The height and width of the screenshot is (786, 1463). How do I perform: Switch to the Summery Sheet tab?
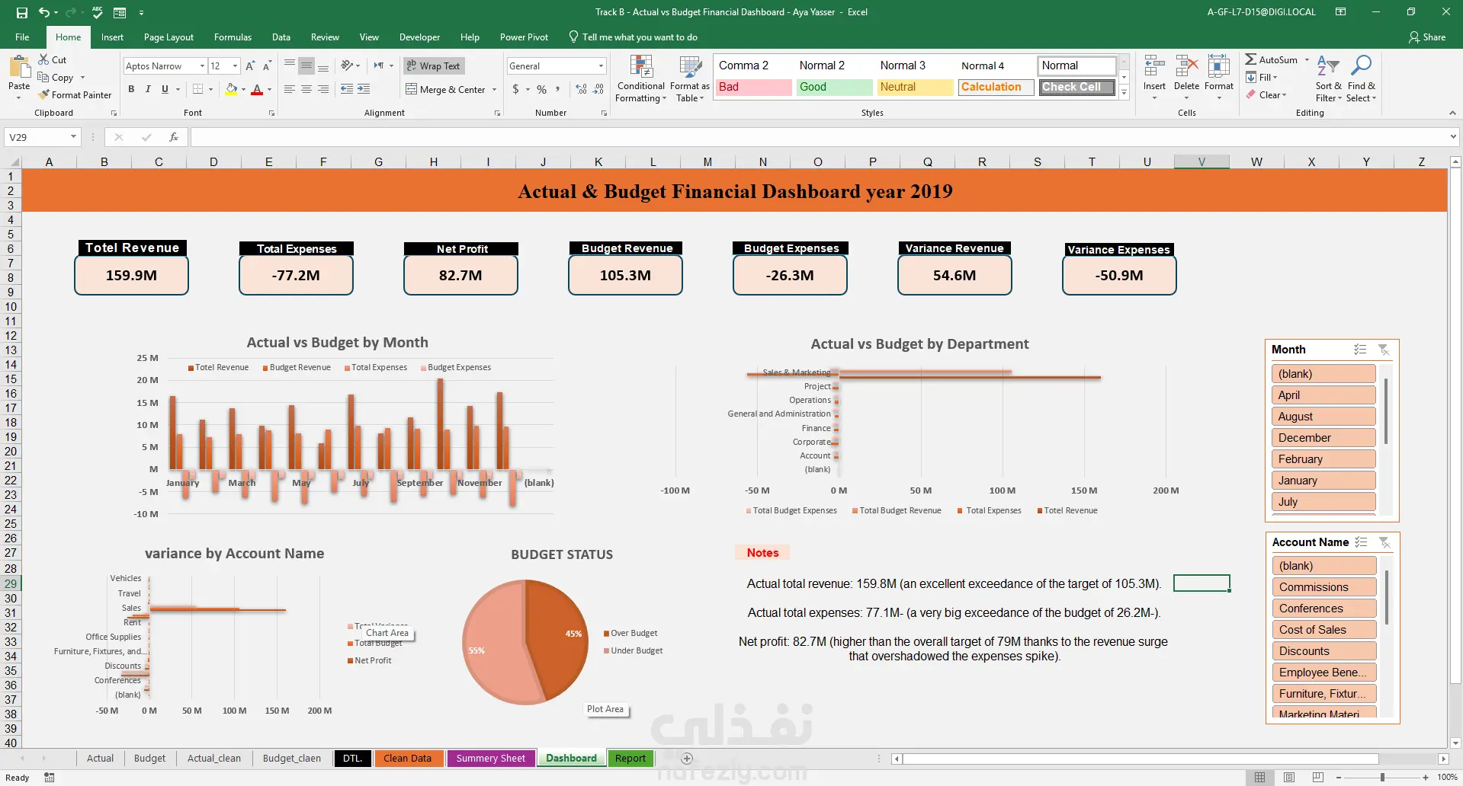(490, 758)
